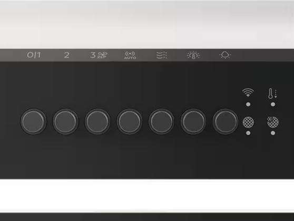
Task: Click the light bulb icon label
Action: (225, 55)
